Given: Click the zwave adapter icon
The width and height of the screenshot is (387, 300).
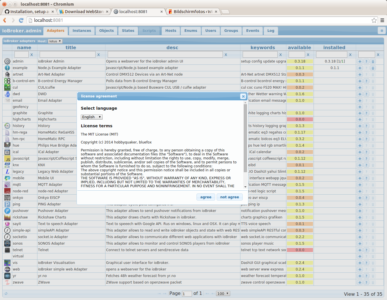Looking at the screenshot, I should (7, 282).
